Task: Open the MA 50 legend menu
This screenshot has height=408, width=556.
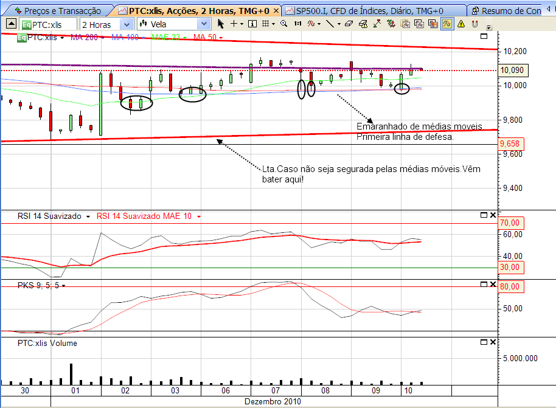Action: click(221, 38)
